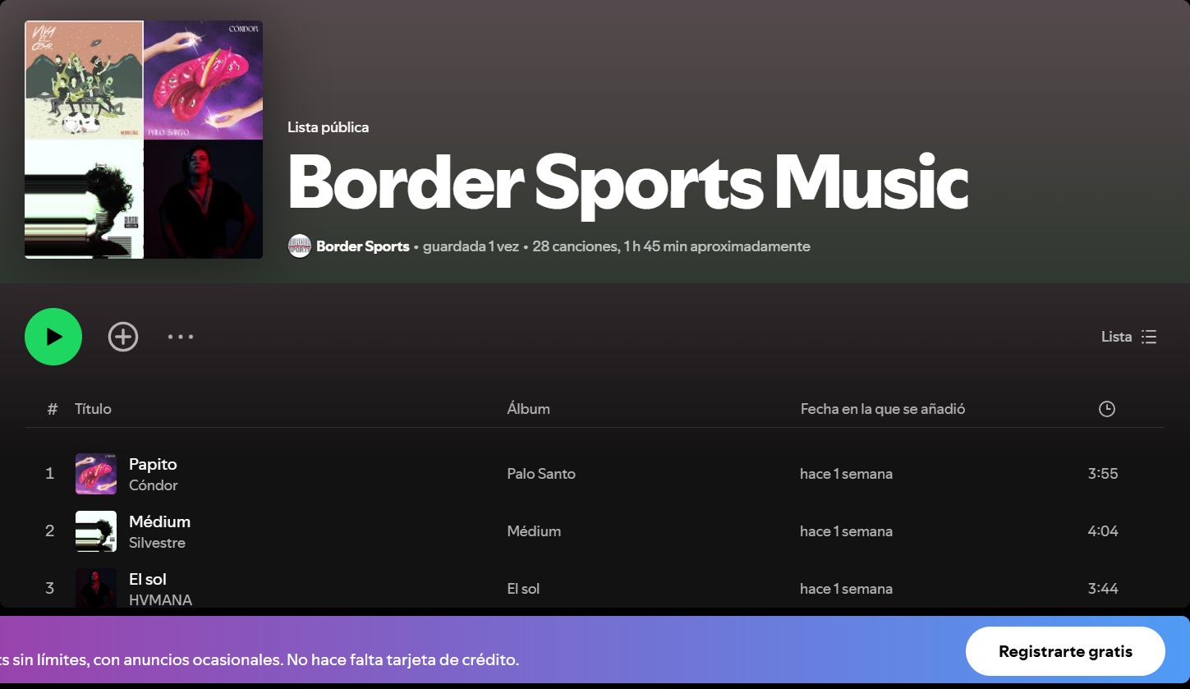1190x689 pixels.
Task: Click the 3:44 duration of El sol
Action: coord(1103,589)
